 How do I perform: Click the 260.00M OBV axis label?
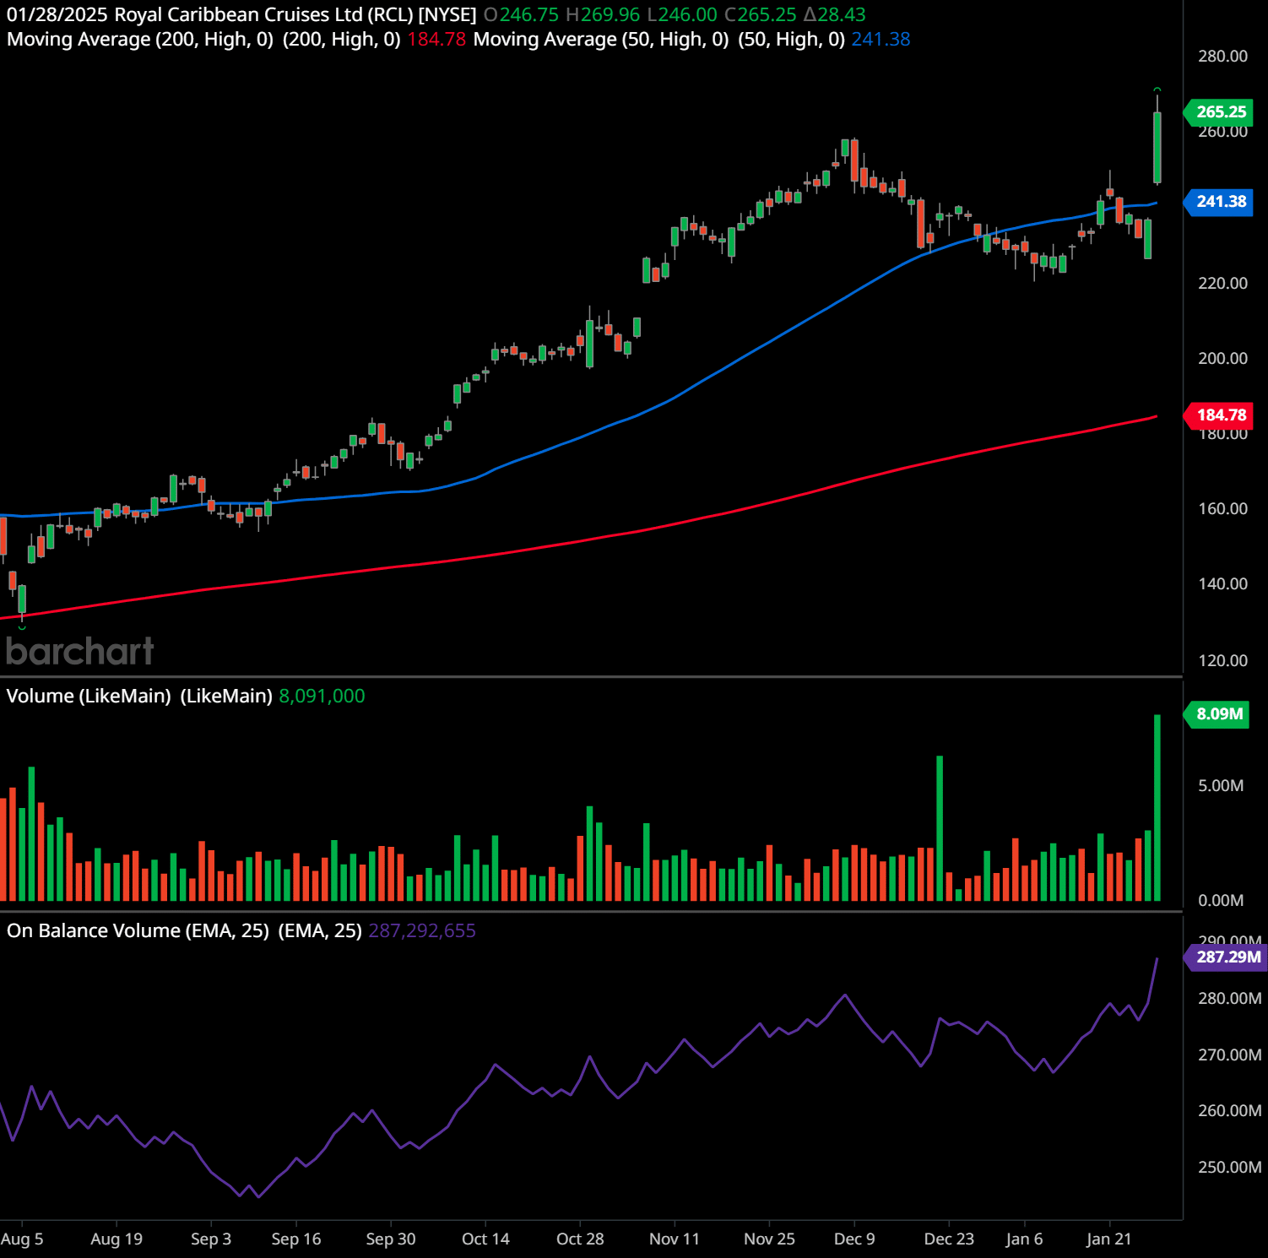point(1229,1111)
